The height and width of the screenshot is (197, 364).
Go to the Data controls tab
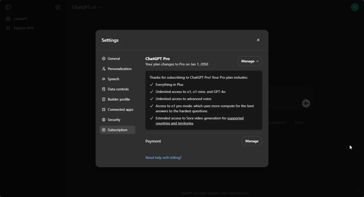(117, 89)
